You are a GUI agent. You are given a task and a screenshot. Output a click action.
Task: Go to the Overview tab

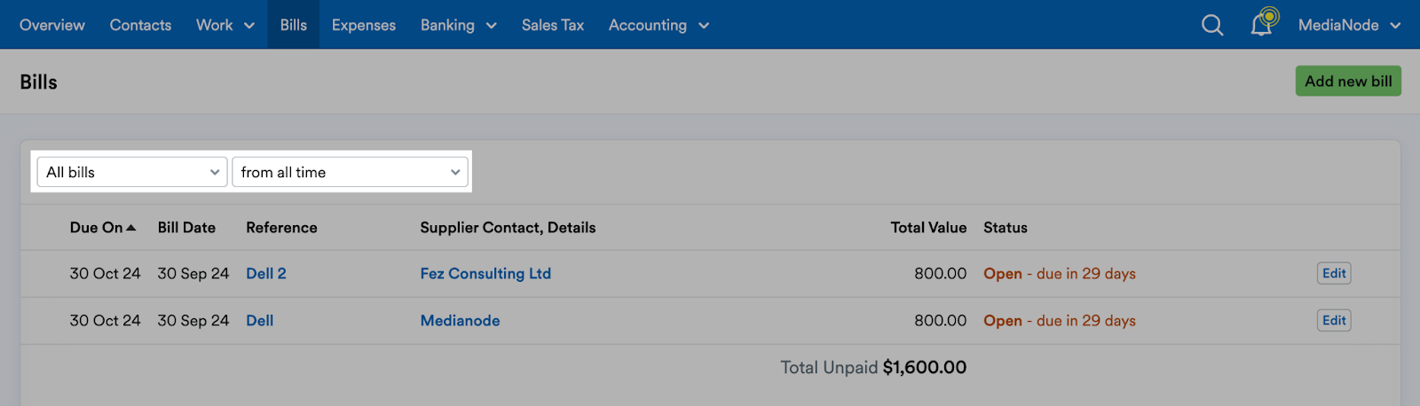(x=52, y=25)
